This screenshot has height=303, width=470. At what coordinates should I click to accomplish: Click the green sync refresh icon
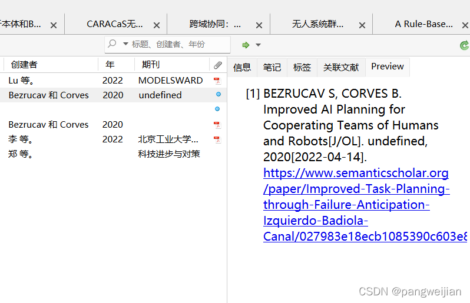pos(464,45)
